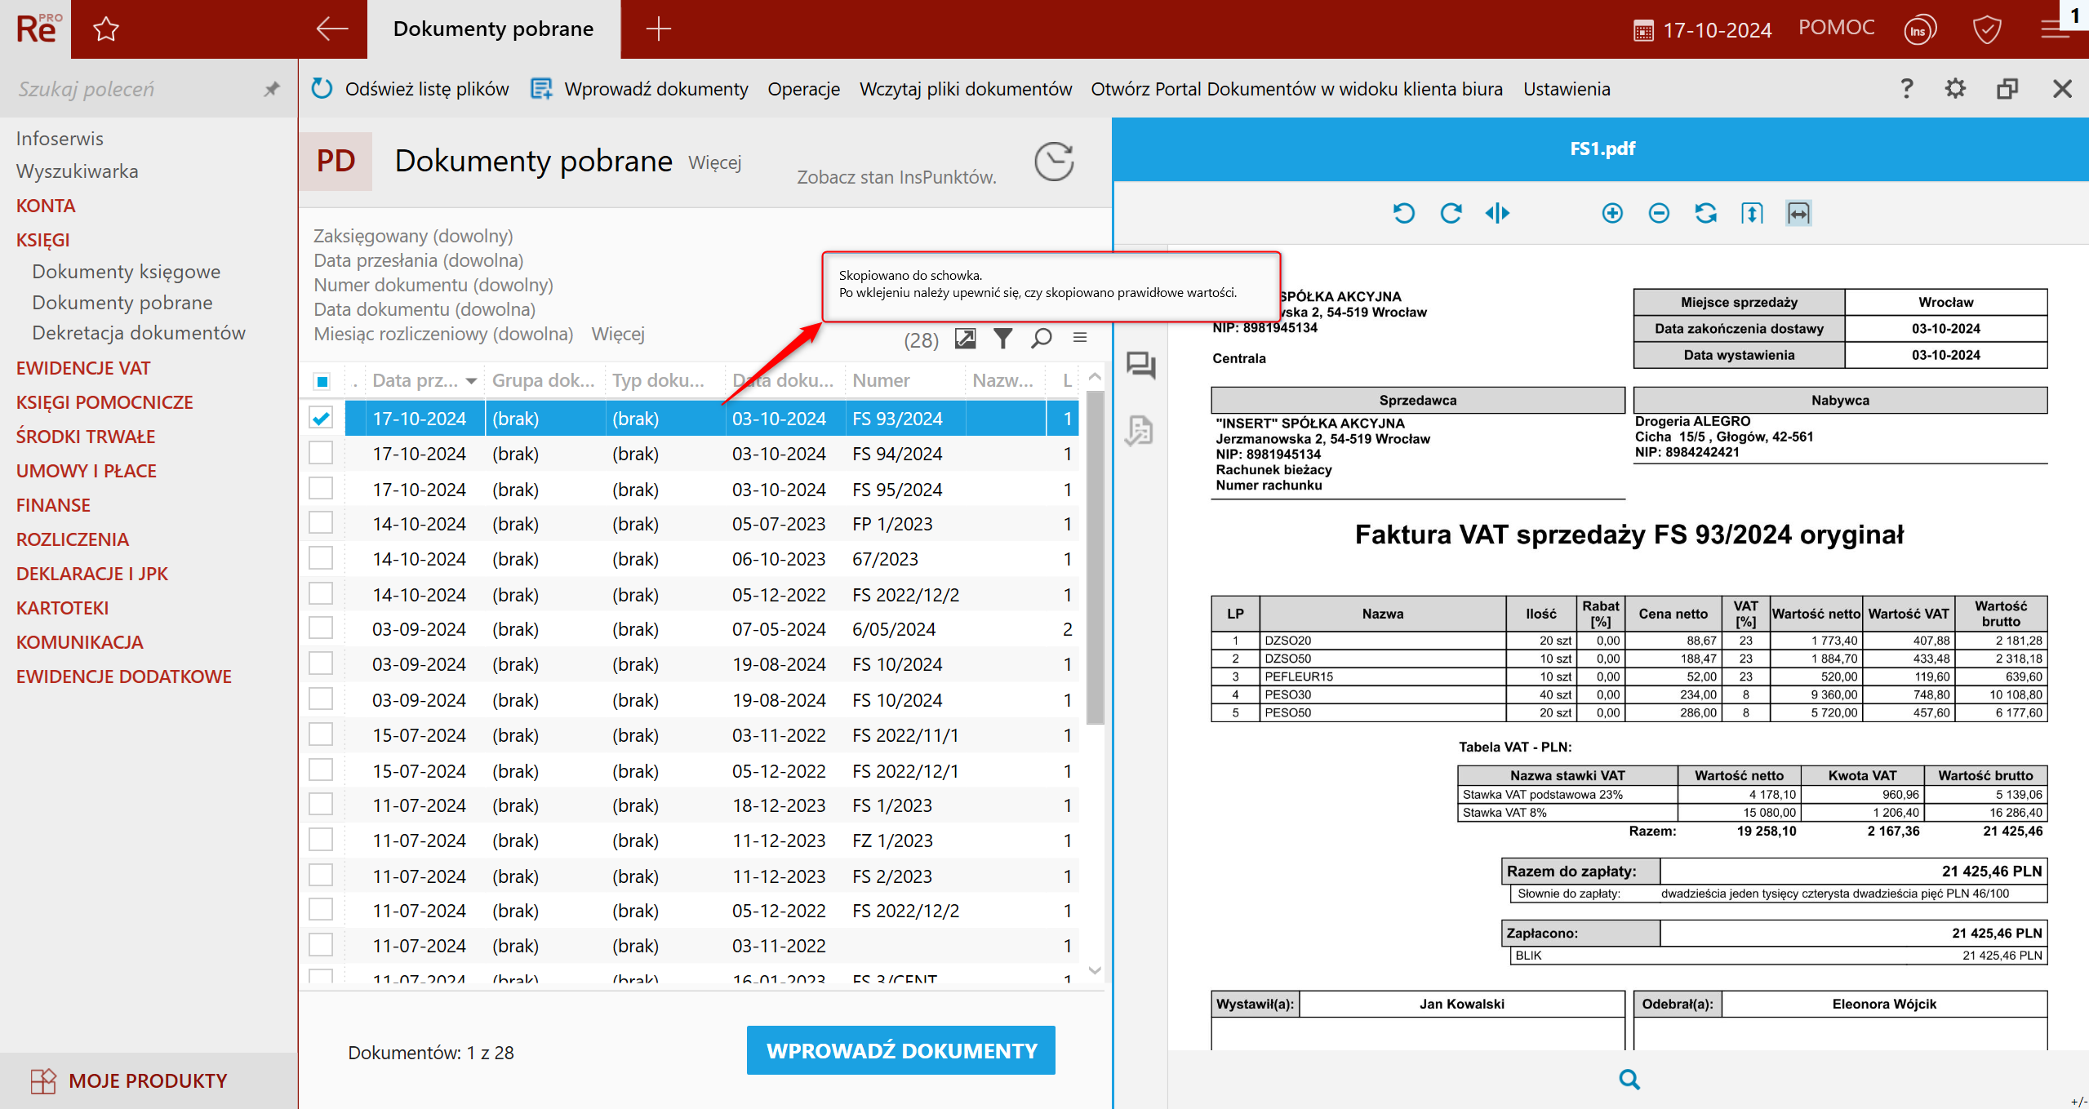Click the zoom in magnifier icon
Viewport: 2089px width, 1109px height.
tap(1611, 214)
